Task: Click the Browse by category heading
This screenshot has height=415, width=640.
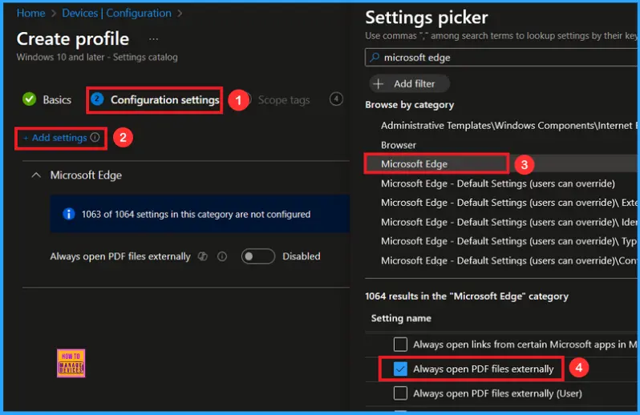Action: pyautogui.click(x=409, y=105)
